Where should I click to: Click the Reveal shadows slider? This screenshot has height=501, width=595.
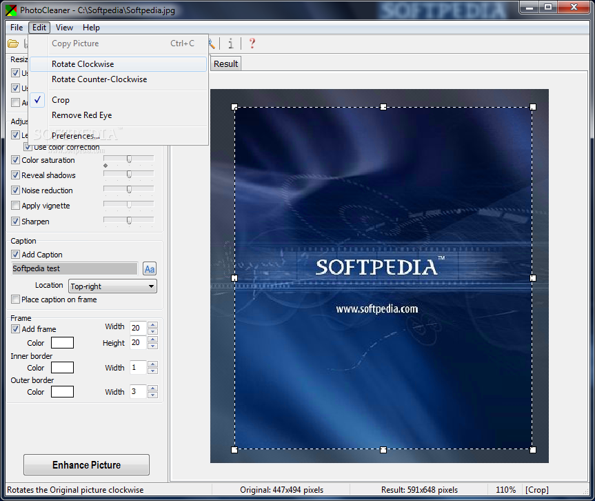(x=129, y=174)
